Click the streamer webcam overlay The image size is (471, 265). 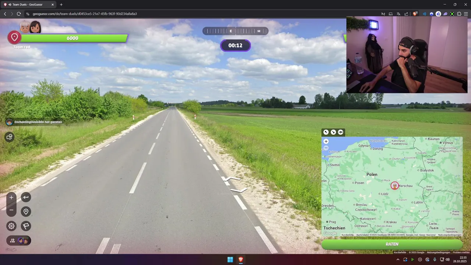point(407,55)
